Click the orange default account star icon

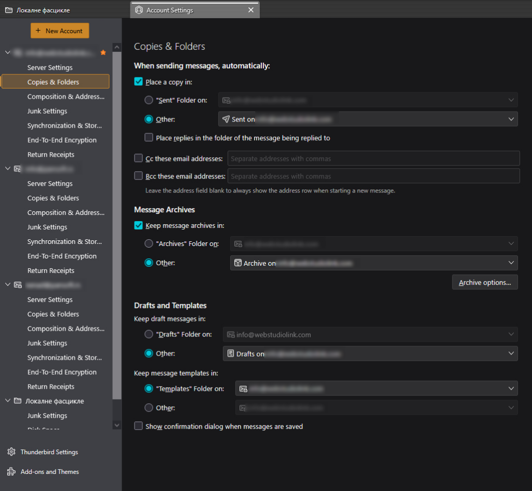tap(103, 53)
